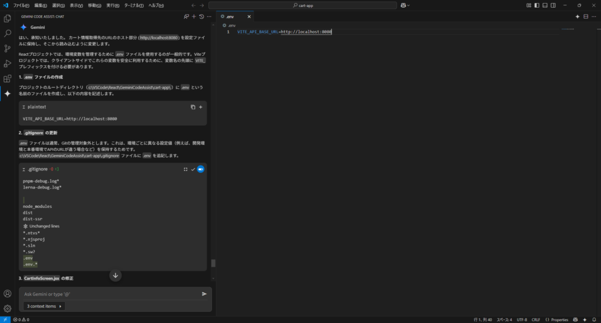This screenshot has height=323, width=601.
Task: Toggle the .gitignore diff view switch
Action: click(201, 169)
